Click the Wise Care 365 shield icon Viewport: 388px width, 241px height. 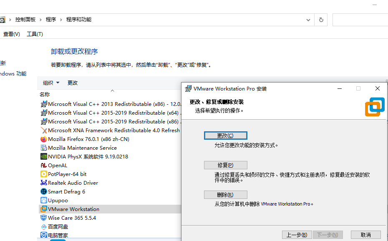pos(43,218)
